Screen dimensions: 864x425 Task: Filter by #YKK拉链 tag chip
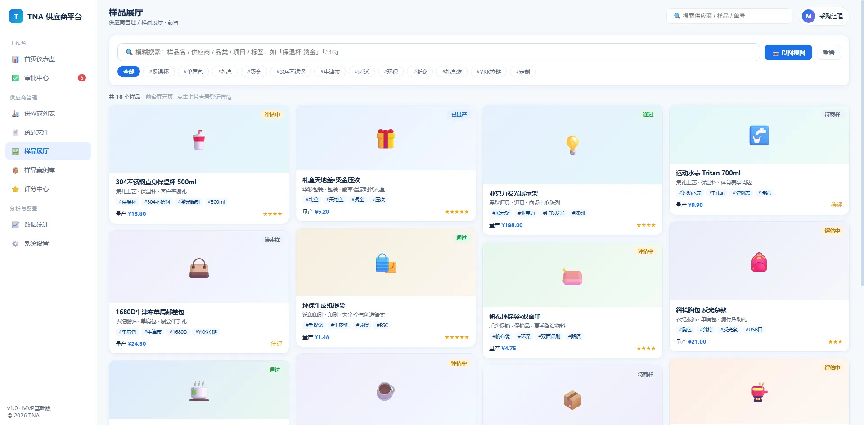point(489,72)
